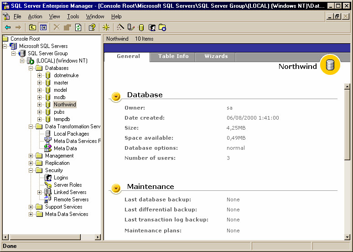The width and height of the screenshot is (353, 252).
Task: Click the Linked Servers icon
Action: pyautogui.click(x=48, y=192)
